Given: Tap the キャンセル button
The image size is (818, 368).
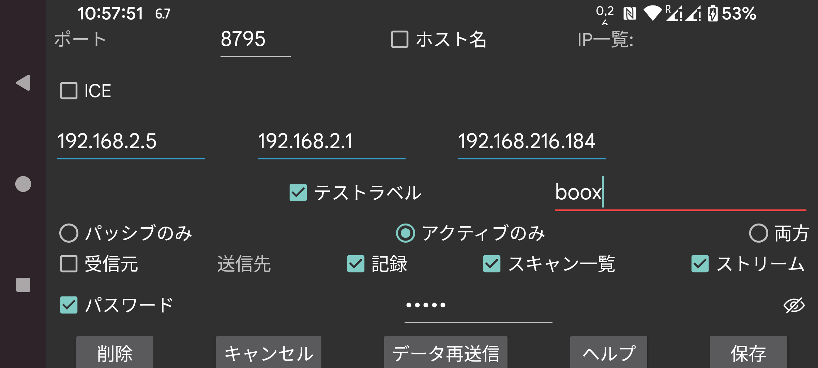Looking at the screenshot, I should [269, 353].
